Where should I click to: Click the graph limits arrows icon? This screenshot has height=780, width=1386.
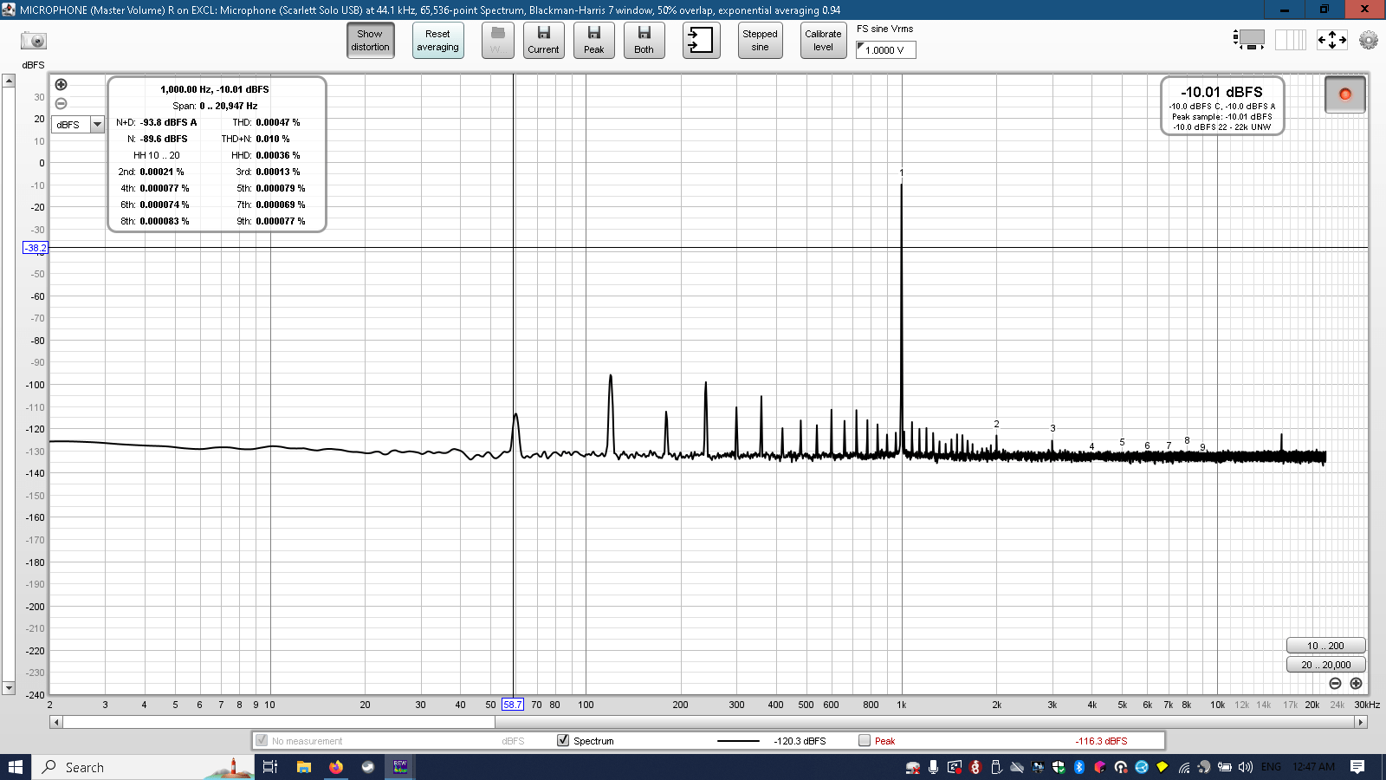click(x=1332, y=39)
